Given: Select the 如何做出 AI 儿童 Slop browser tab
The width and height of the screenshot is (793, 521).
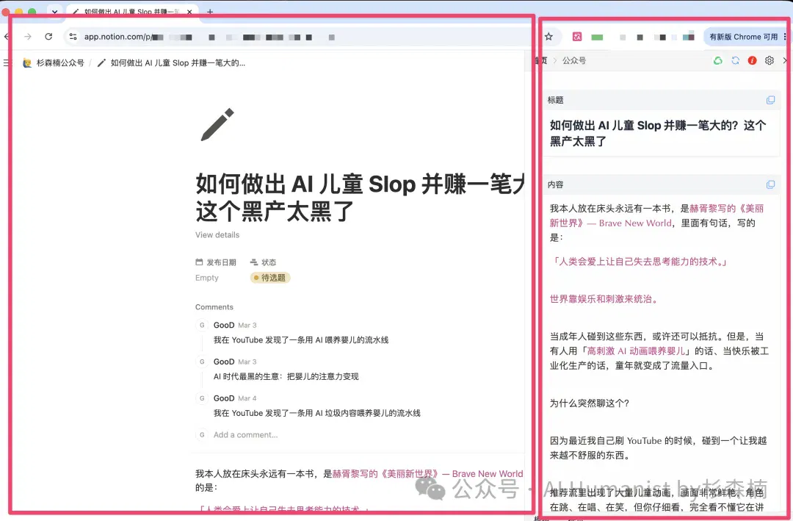Looking at the screenshot, I should (131, 11).
